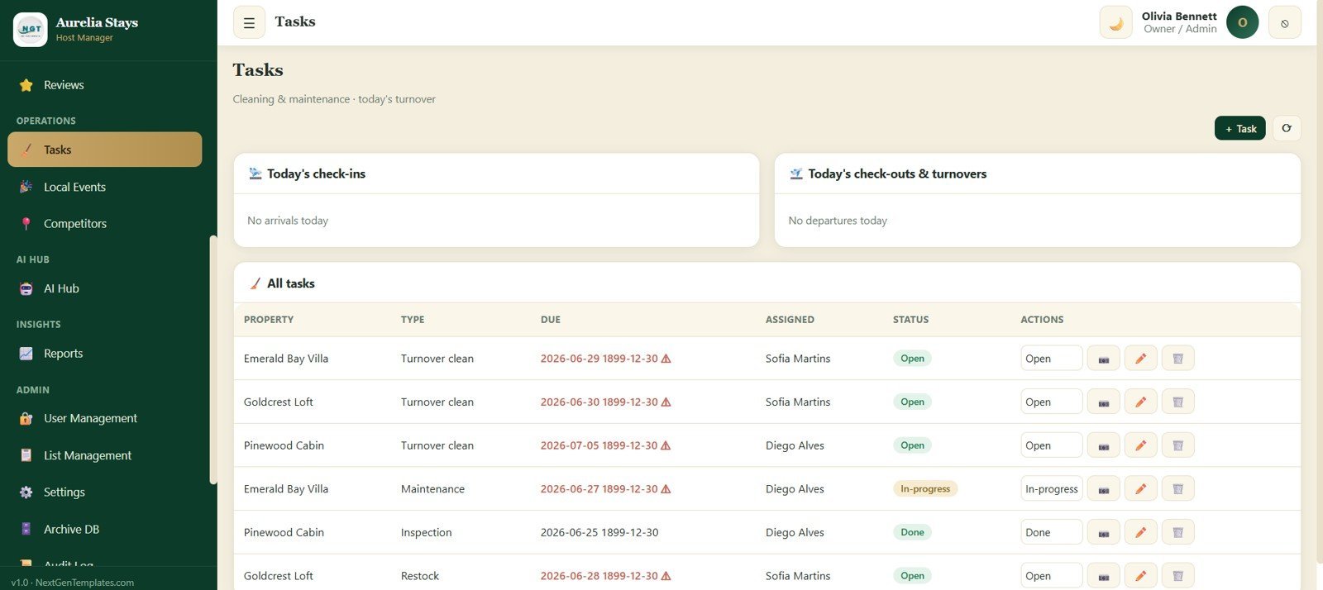Image resolution: width=1323 pixels, height=590 pixels.
Task: Click due date 2026-06-29 1899-12-30
Action: 599,359
